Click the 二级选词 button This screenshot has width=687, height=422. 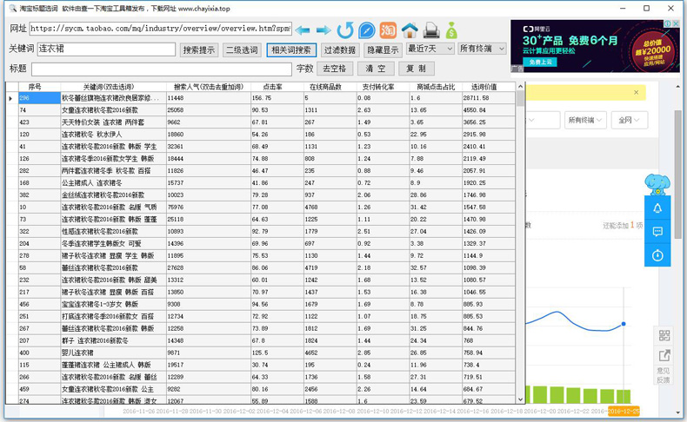coord(242,49)
